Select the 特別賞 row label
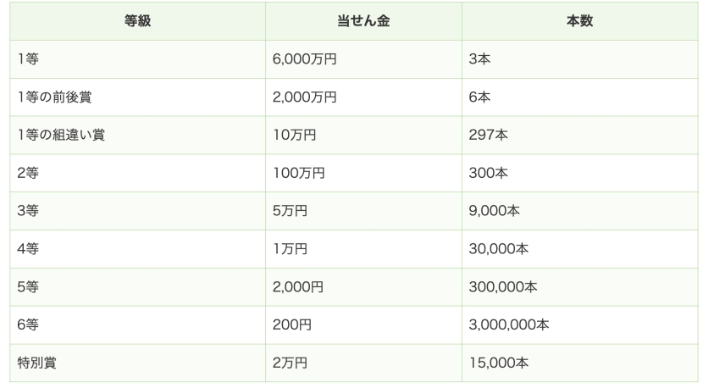 pyautogui.click(x=36, y=363)
